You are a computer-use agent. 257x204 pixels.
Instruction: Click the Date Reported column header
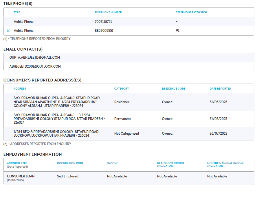(220, 89)
